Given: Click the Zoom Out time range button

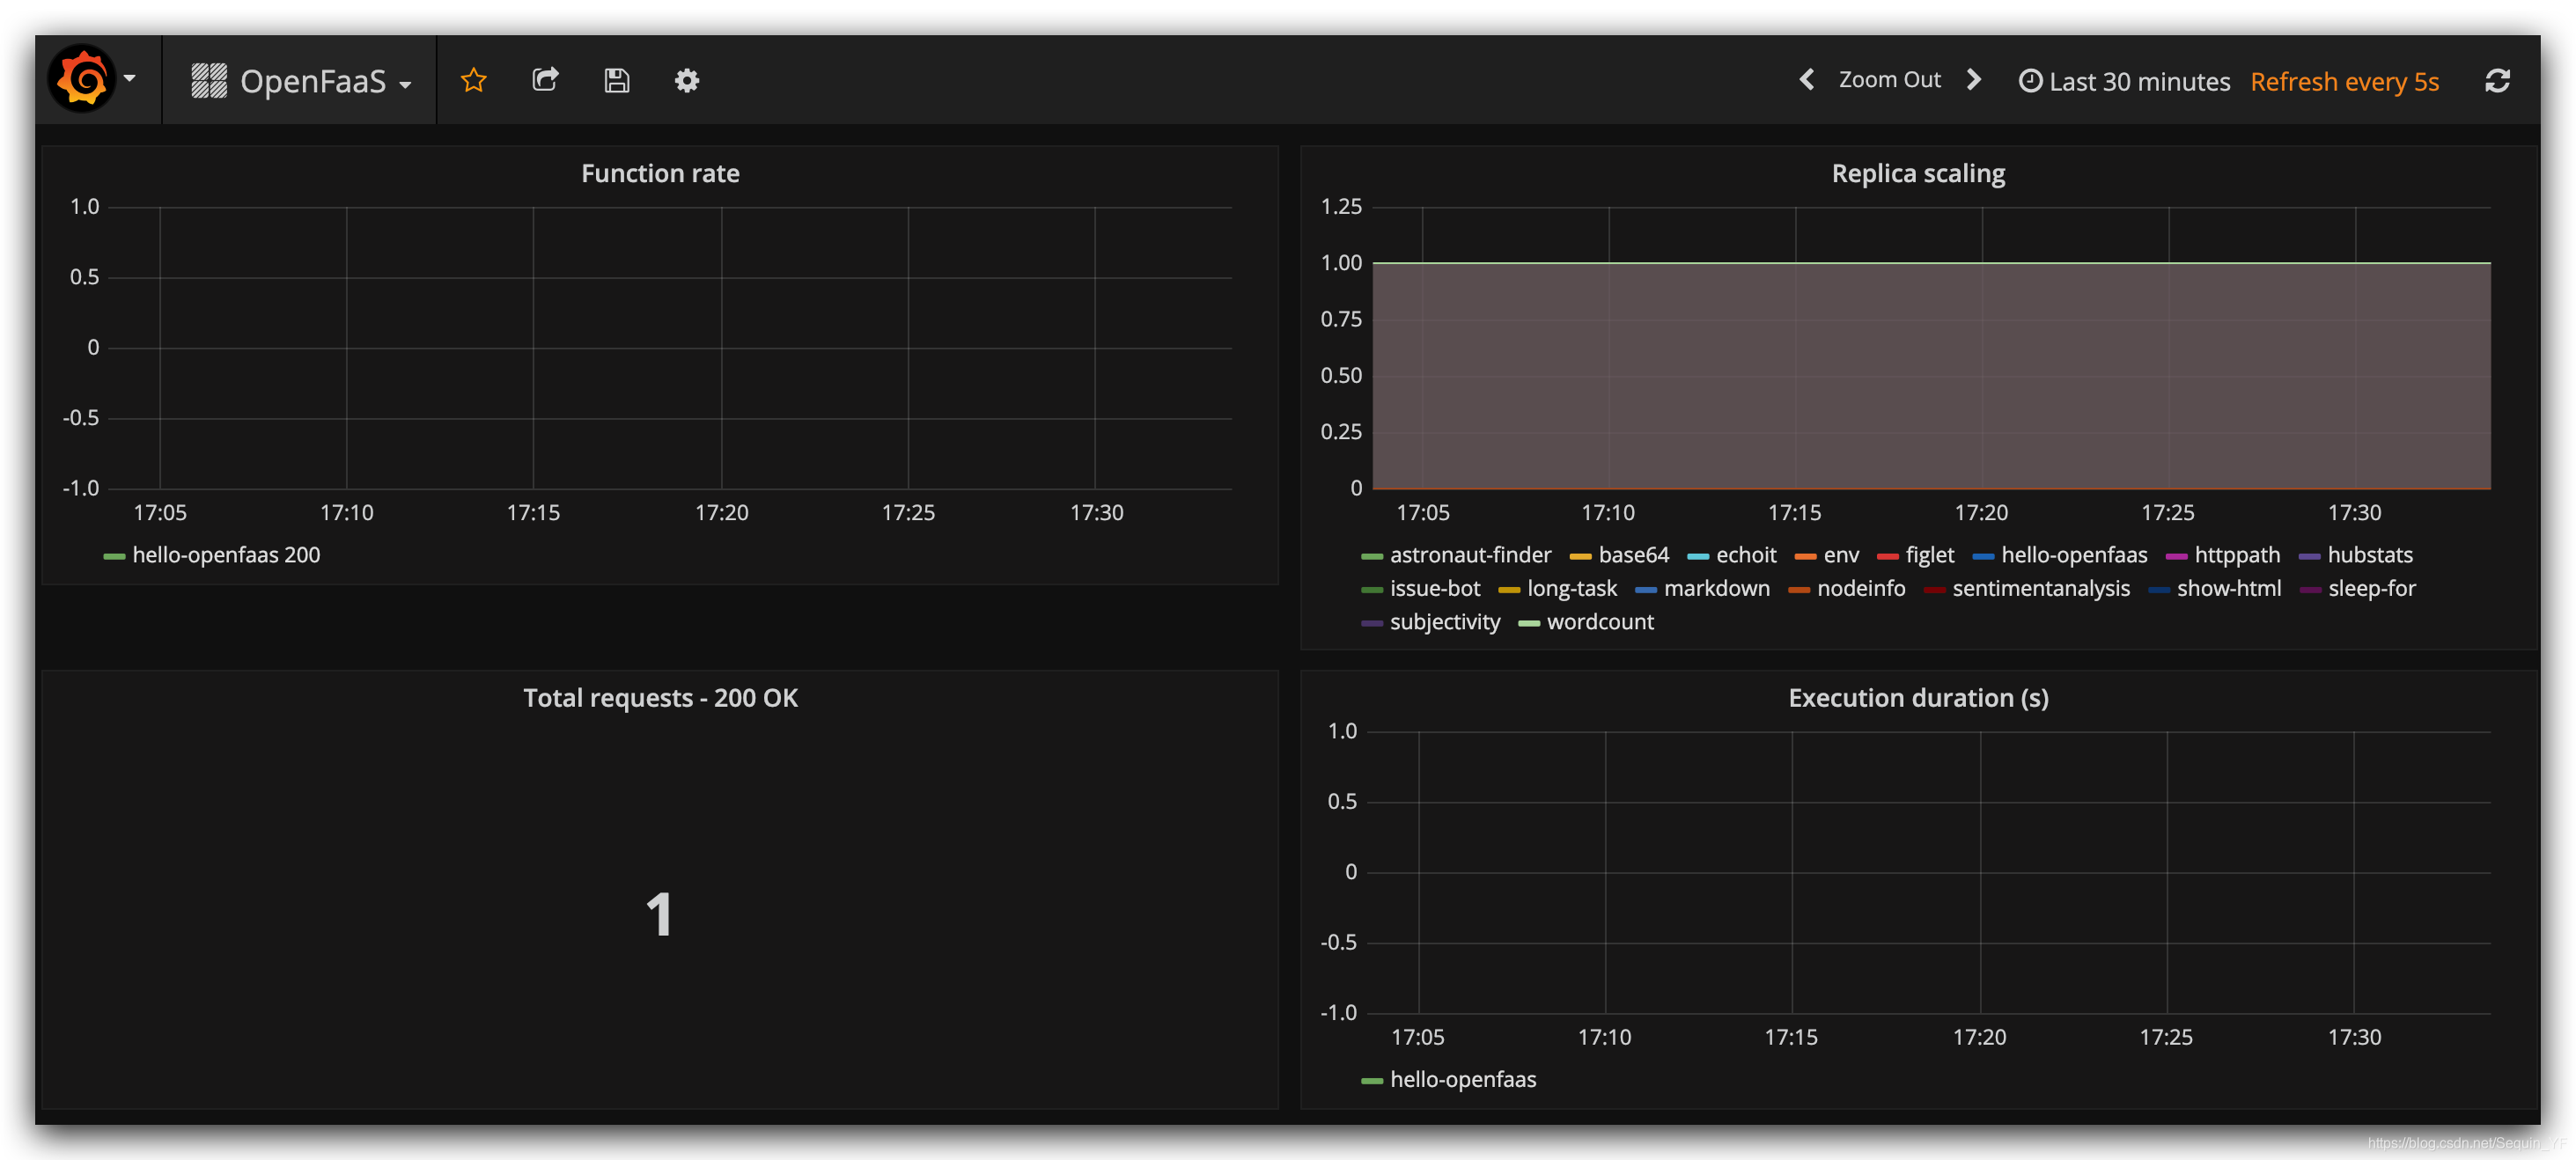Looking at the screenshot, I should click(x=1889, y=80).
